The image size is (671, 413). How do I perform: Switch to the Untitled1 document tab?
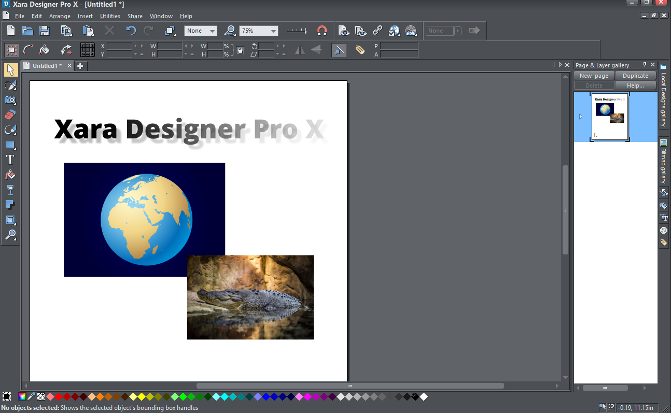click(x=47, y=66)
